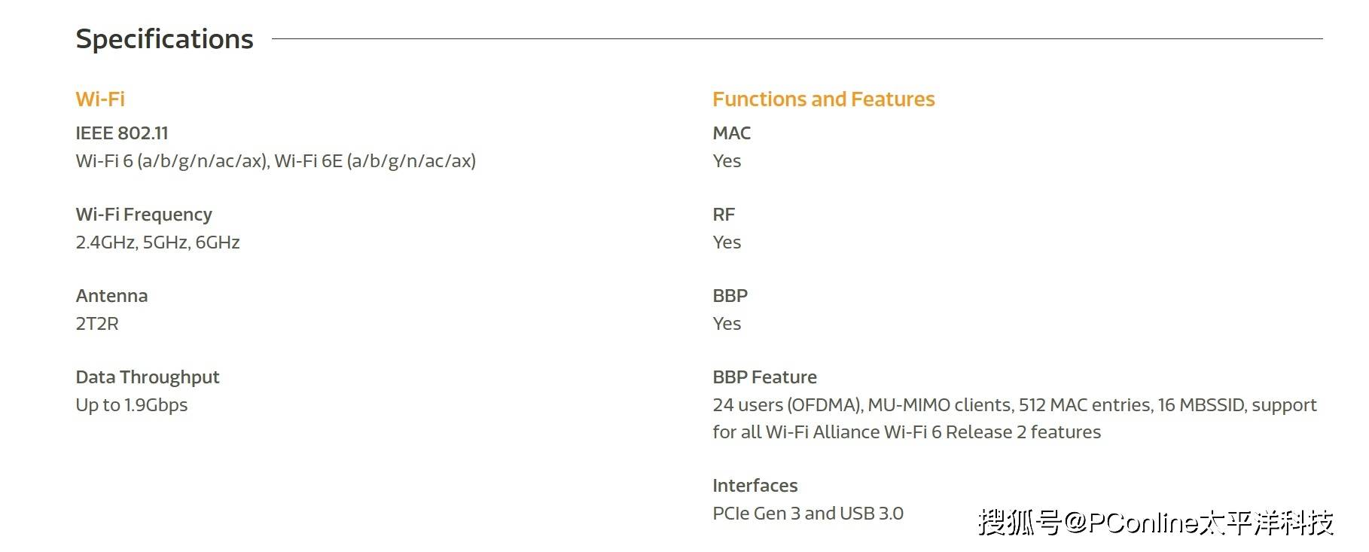Click the 2.4GHz, 5GHz, 6GHz value
Viewport: 1369px width, 552px height.
(x=157, y=242)
